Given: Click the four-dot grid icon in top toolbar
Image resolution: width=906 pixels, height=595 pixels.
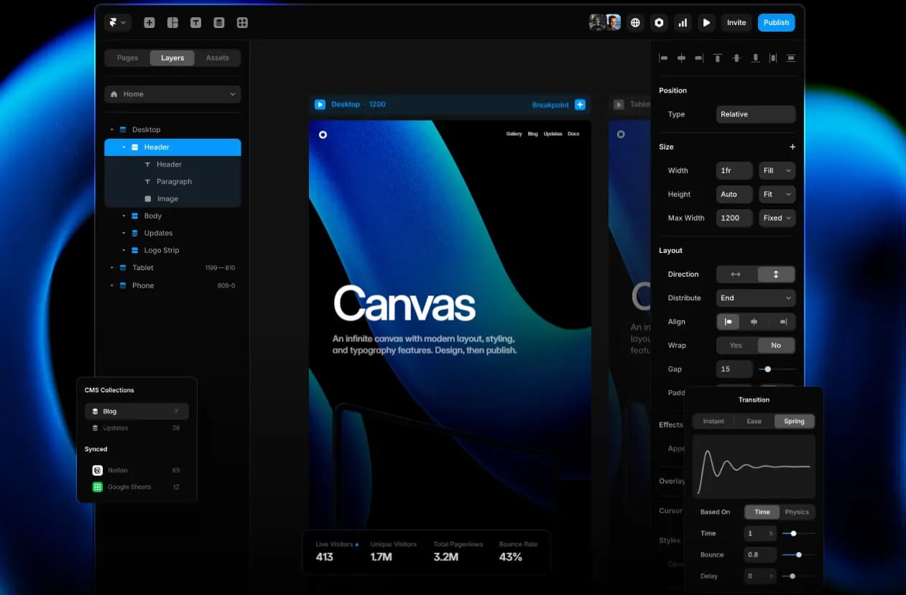Looking at the screenshot, I should pyautogui.click(x=242, y=23).
